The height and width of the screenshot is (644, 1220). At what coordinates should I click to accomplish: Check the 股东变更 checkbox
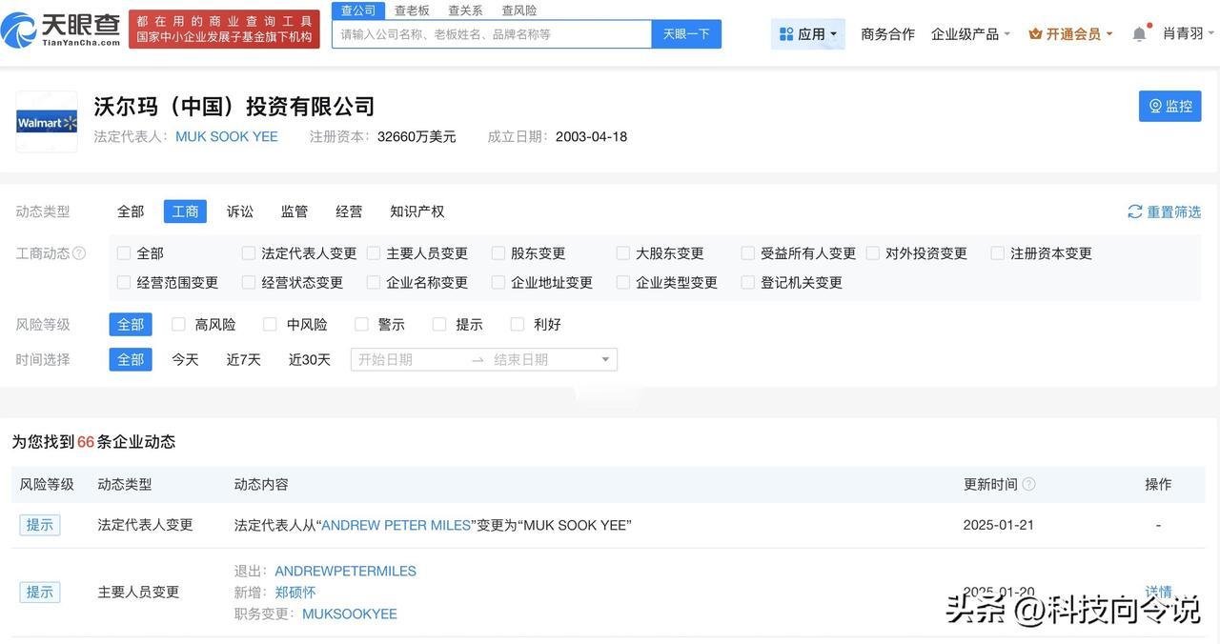[x=498, y=253]
